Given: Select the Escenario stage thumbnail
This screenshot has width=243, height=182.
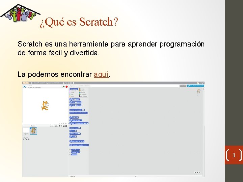Looking at the screenshot, I should 26,131.
